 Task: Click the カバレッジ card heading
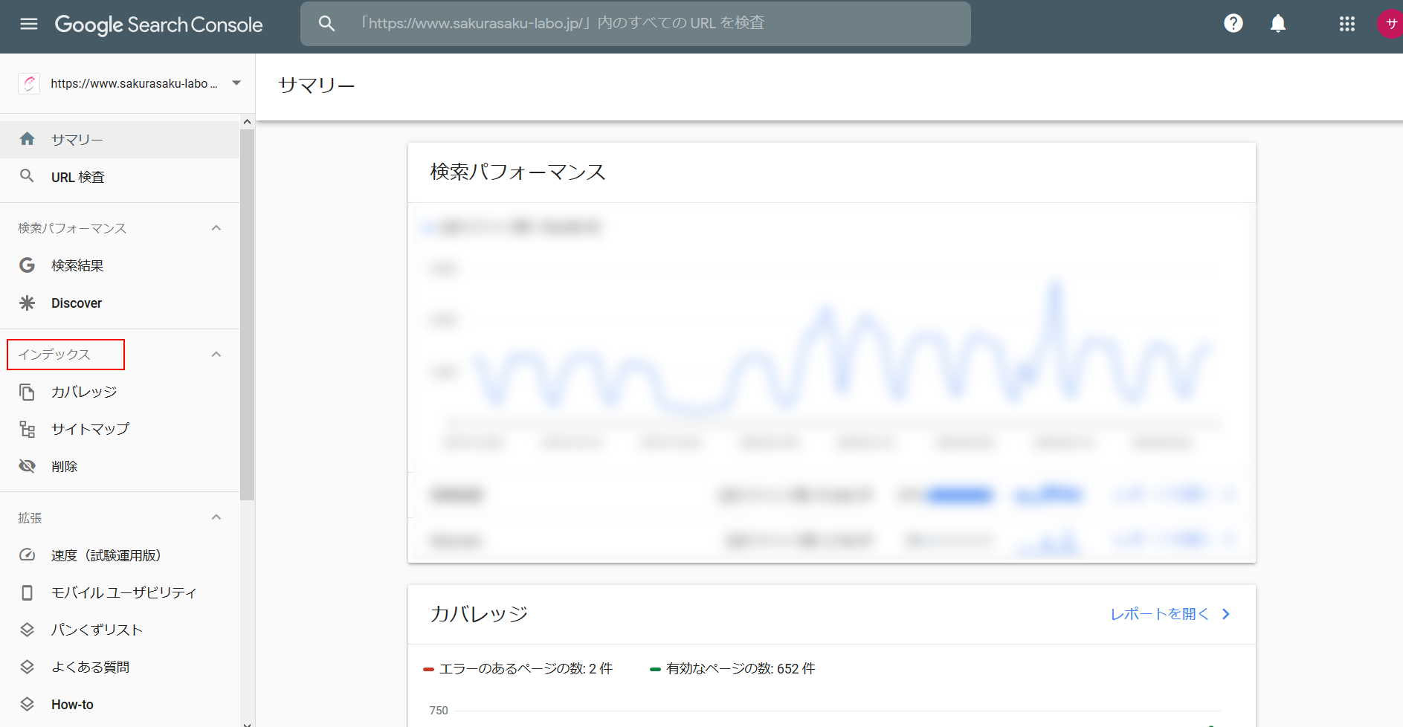tap(479, 614)
